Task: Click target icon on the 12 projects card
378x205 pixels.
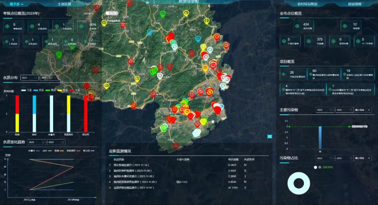Action: point(345,26)
